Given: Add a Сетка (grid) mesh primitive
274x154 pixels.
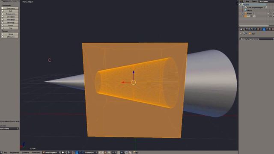Looking at the screenshot, I should 10,34.
